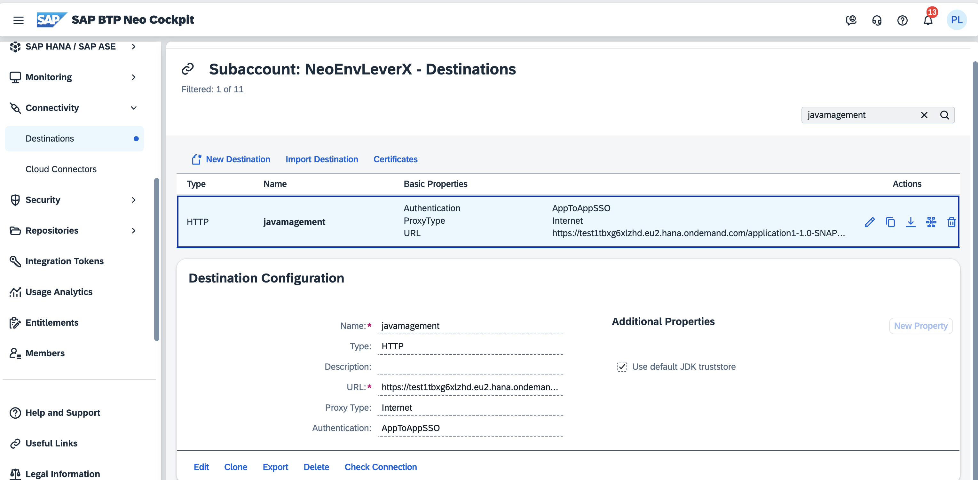Click the Name field with javamagement

pos(470,326)
